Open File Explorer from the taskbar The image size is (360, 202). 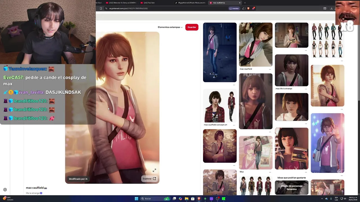tap(186, 199)
